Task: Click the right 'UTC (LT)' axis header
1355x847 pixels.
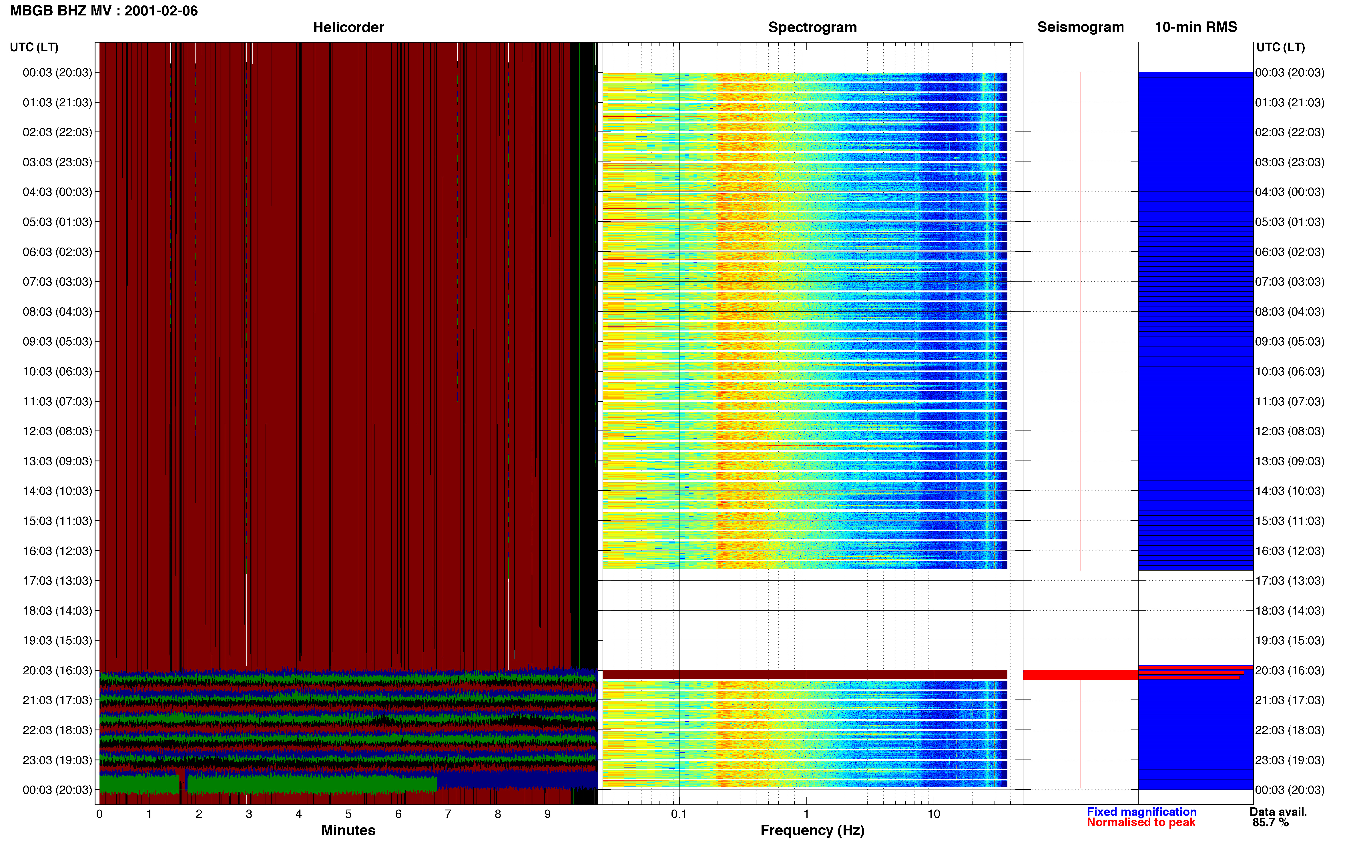Action: click(x=1280, y=47)
